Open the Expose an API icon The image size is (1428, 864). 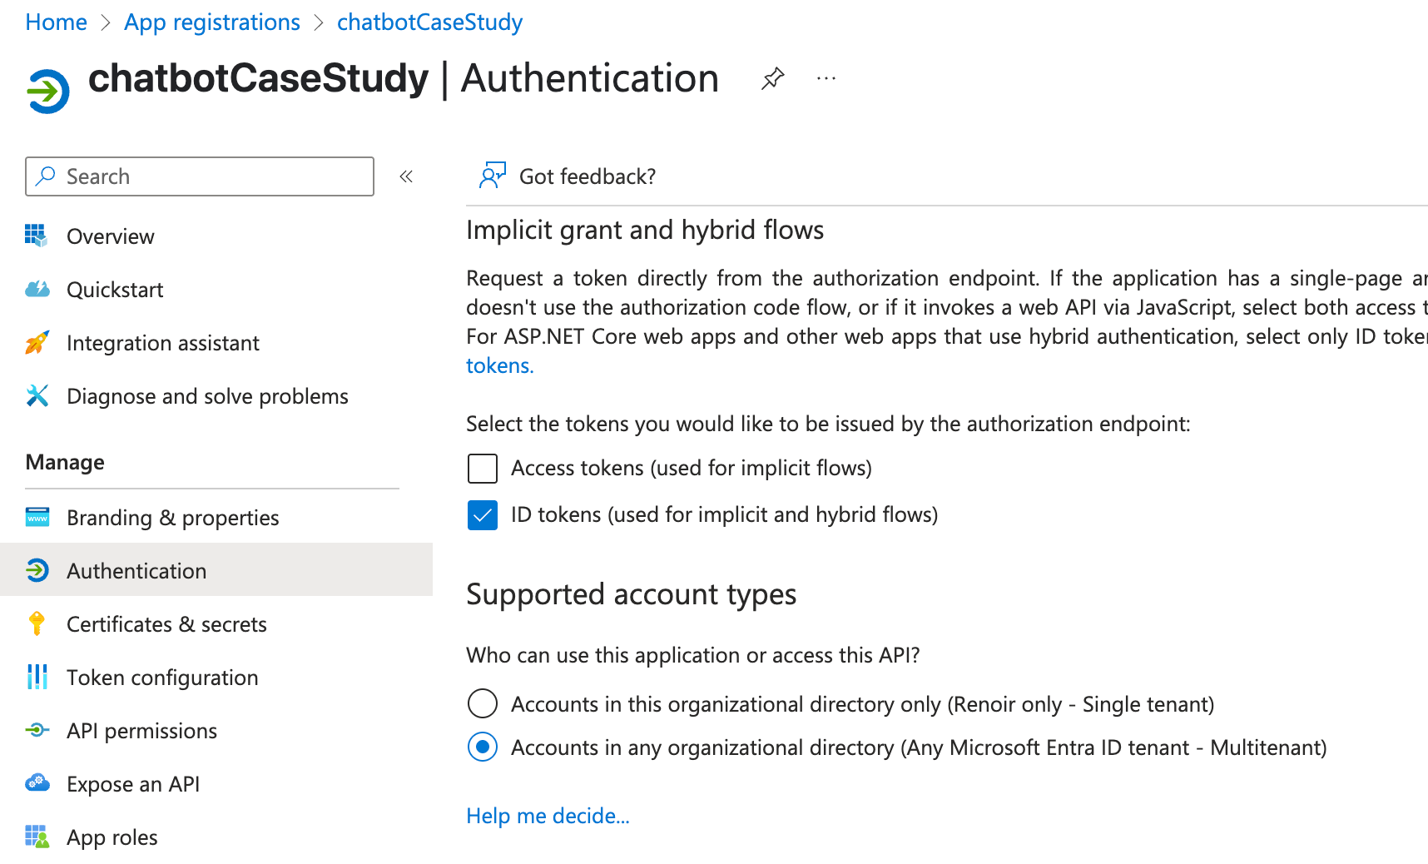click(37, 783)
